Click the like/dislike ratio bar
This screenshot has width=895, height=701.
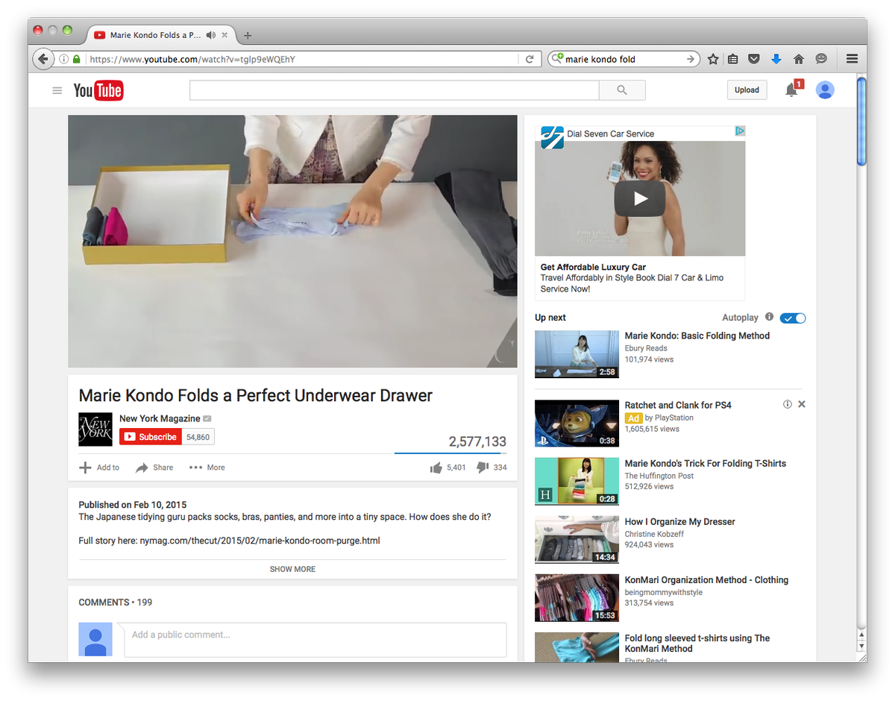(450, 453)
